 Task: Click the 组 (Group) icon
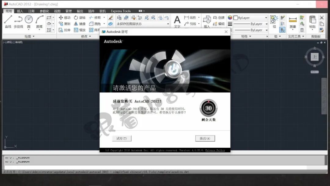pos(274,22)
